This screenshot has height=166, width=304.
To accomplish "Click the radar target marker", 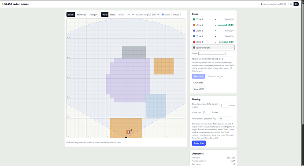I will coord(130,132).
